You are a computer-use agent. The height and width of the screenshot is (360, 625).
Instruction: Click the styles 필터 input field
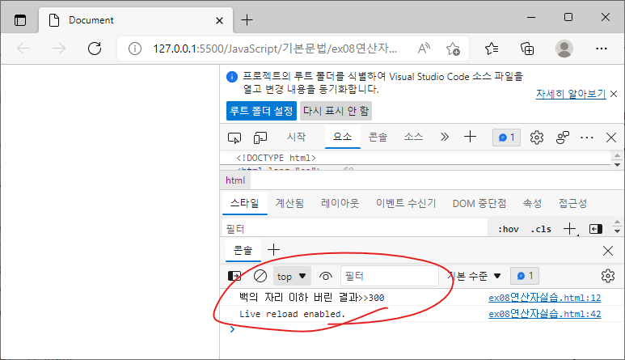[355, 229]
